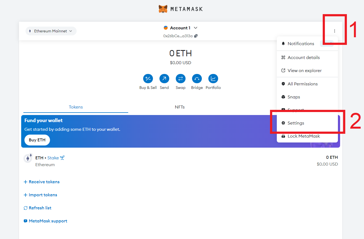Open the Bridge icon
This screenshot has height=239, width=364.
197,79
